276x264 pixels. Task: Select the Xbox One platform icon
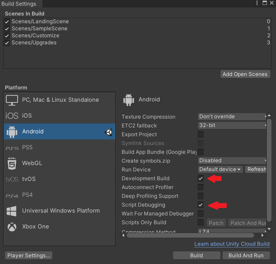12,227
